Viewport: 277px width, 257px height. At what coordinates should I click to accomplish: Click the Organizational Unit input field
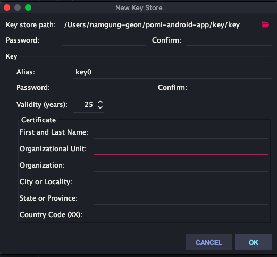(181, 149)
